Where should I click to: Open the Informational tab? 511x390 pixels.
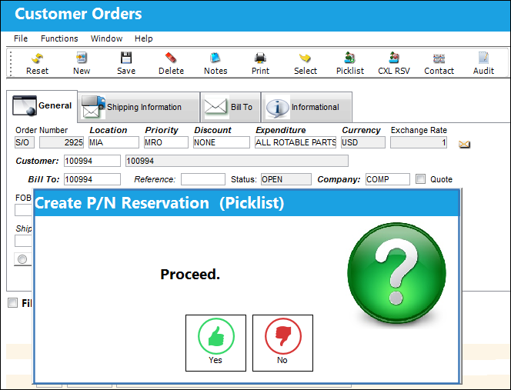(306, 107)
